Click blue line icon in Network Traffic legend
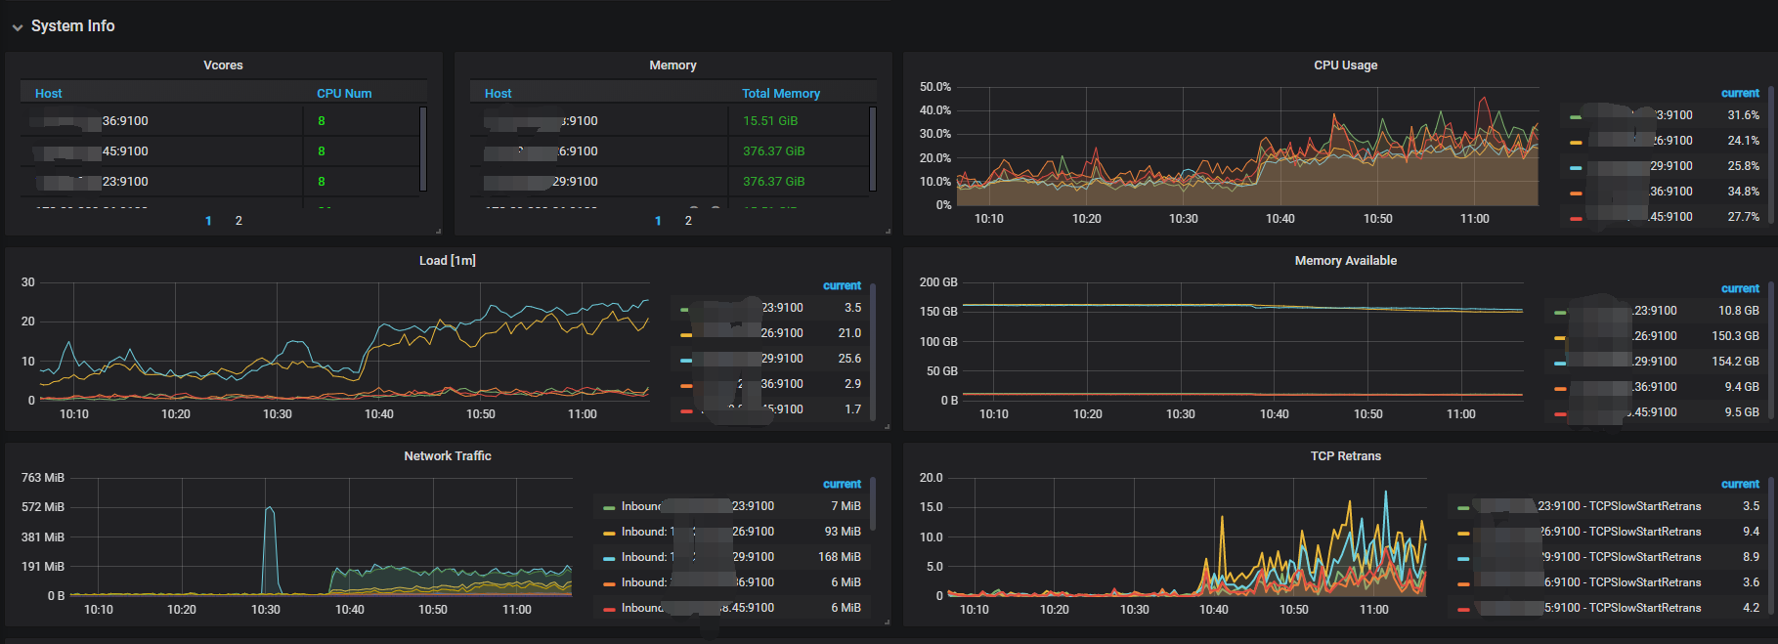 [609, 558]
